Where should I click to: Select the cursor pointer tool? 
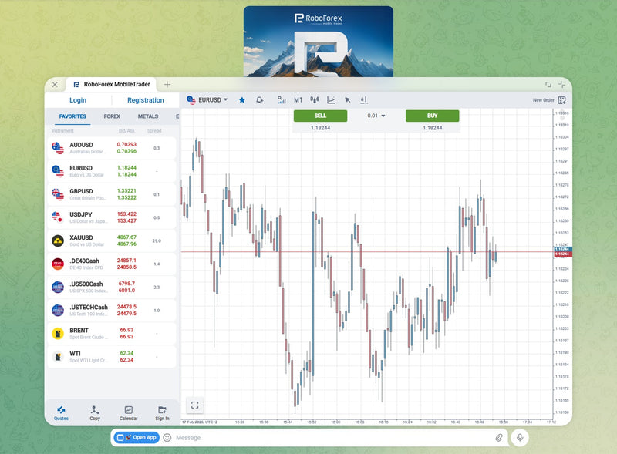tap(348, 100)
